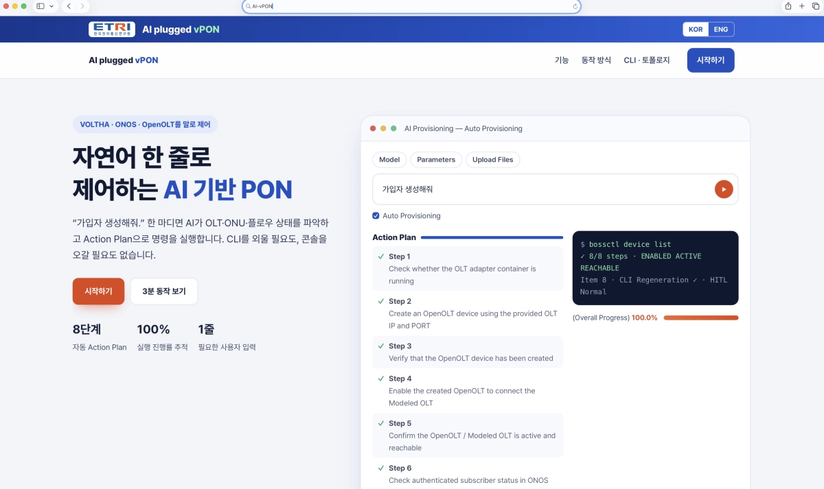Toggle the Auto Provisioning checkbox
824x489 pixels.
(376, 216)
